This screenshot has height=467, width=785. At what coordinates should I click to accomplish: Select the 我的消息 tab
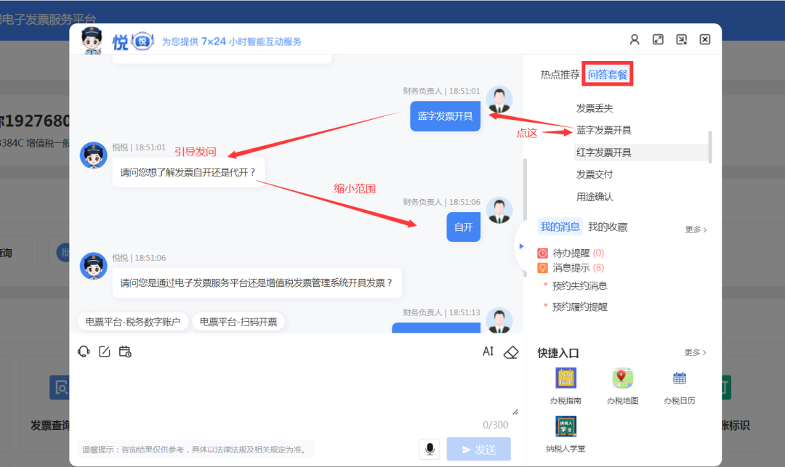click(560, 227)
